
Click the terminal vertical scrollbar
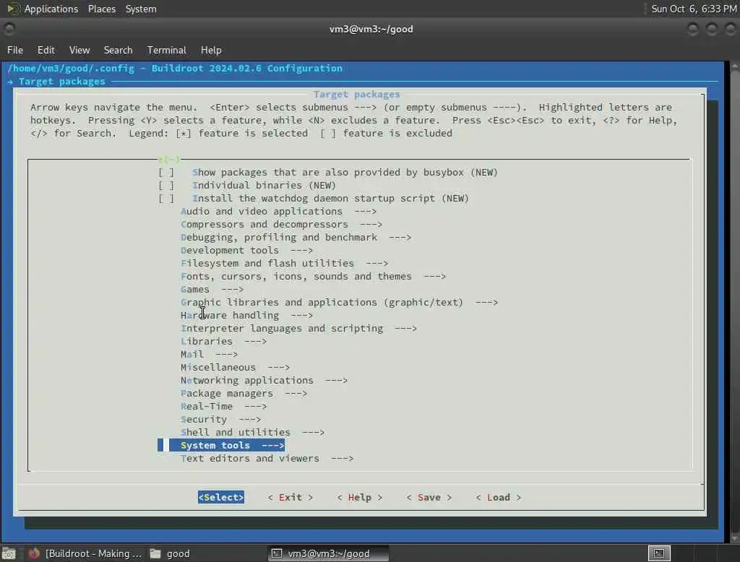[735, 302]
